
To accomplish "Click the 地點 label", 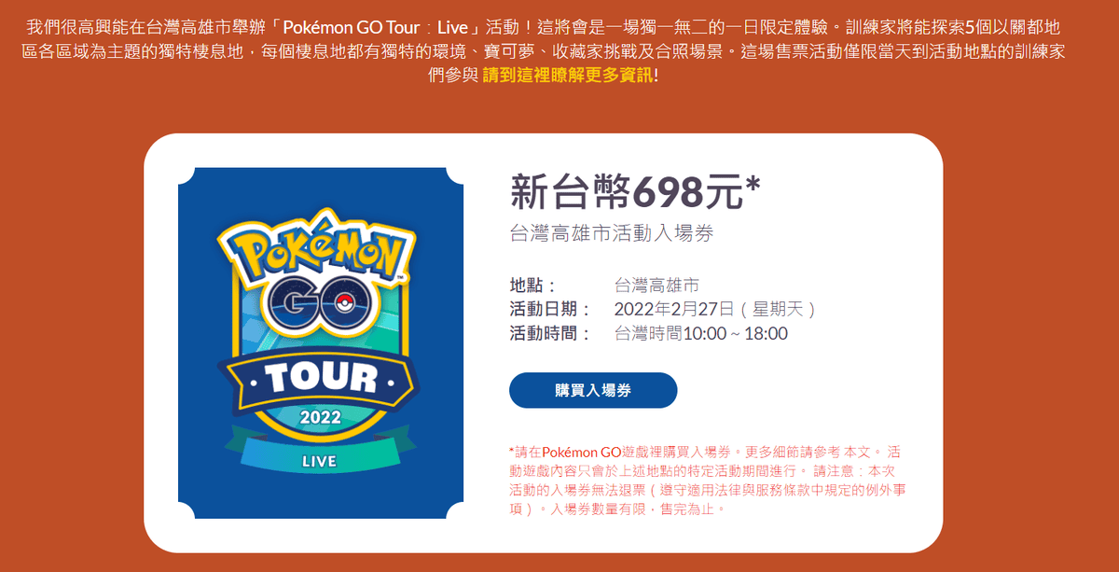I will [x=532, y=286].
